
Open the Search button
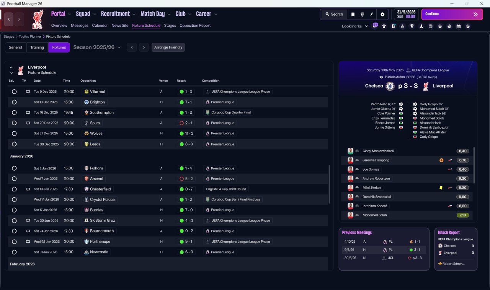click(334, 14)
